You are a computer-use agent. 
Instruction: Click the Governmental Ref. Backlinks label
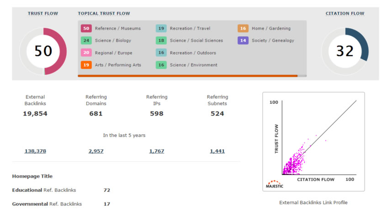click(47, 204)
